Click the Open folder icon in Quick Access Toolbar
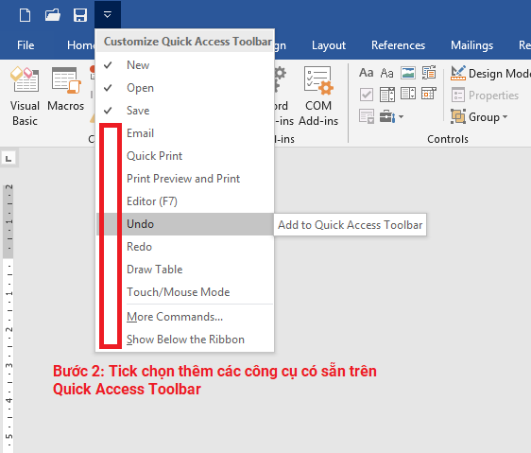The width and height of the screenshot is (531, 453). coord(53,15)
